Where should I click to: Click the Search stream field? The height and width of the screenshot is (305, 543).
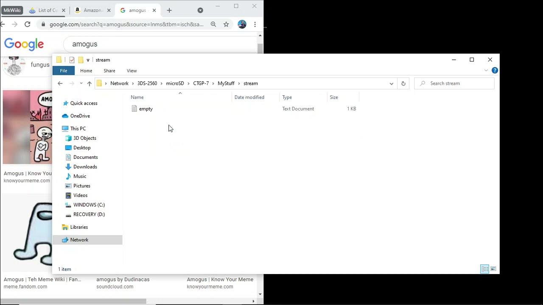click(x=454, y=83)
